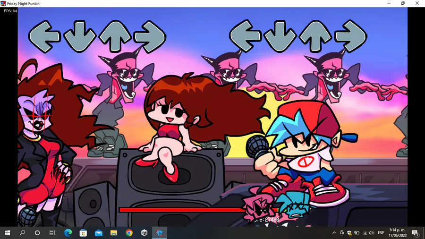Image resolution: width=425 pixels, height=239 pixels.
Task: Launch Microsoft Edge from taskbar
Action: click(68, 233)
